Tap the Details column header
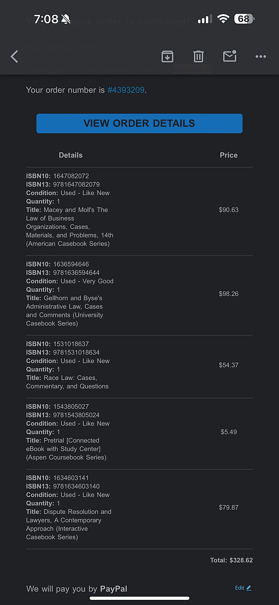 coord(71,155)
